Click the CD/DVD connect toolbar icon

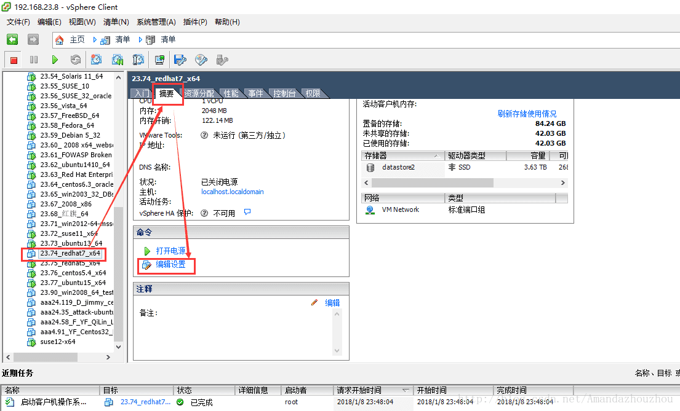pos(201,60)
